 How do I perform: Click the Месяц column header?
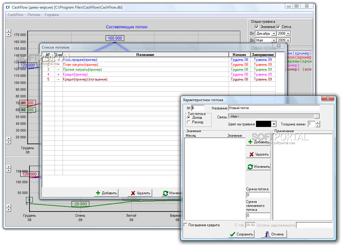[191, 136]
